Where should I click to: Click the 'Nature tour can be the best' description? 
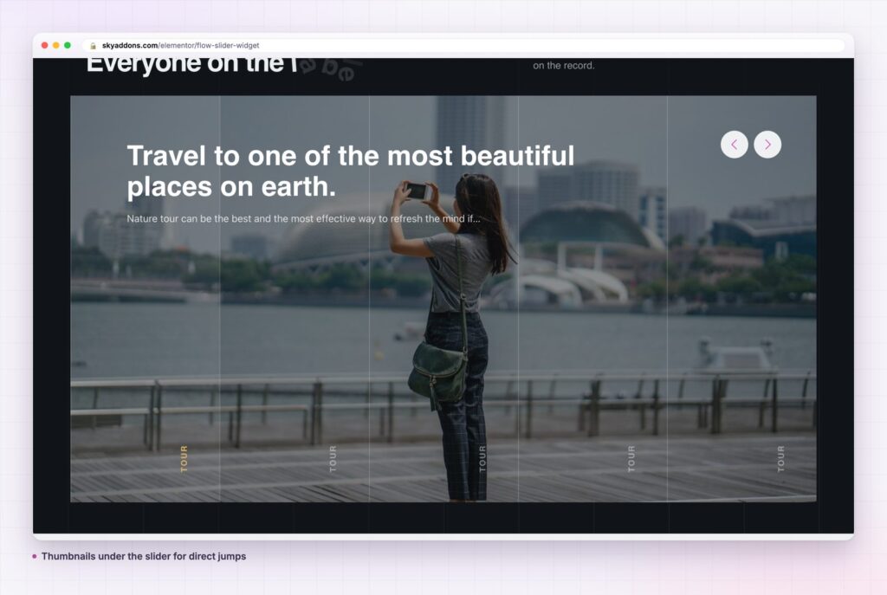(x=303, y=219)
